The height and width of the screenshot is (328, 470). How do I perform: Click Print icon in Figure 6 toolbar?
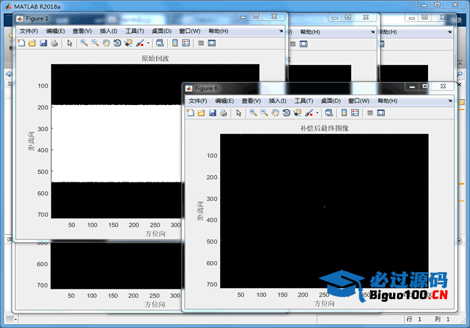click(x=223, y=113)
